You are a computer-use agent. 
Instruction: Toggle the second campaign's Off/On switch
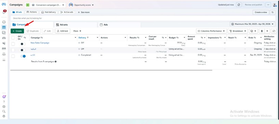(23, 50)
